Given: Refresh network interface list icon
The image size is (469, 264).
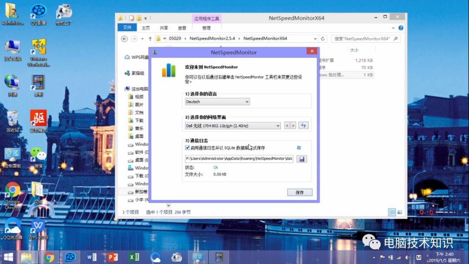Looking at the screenshot, I should 303,125.
